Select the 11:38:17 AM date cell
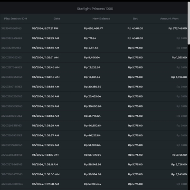Screen dimensions: 190x190 click(45, 155)
